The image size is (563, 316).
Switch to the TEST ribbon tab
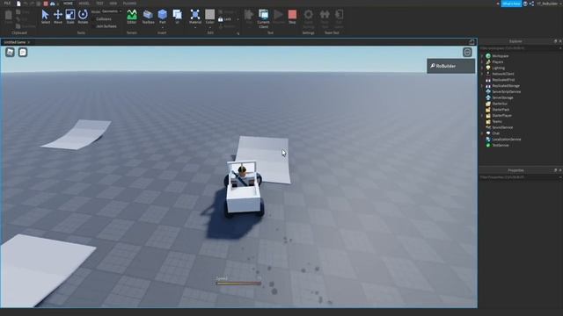click(x=99, y=4)
